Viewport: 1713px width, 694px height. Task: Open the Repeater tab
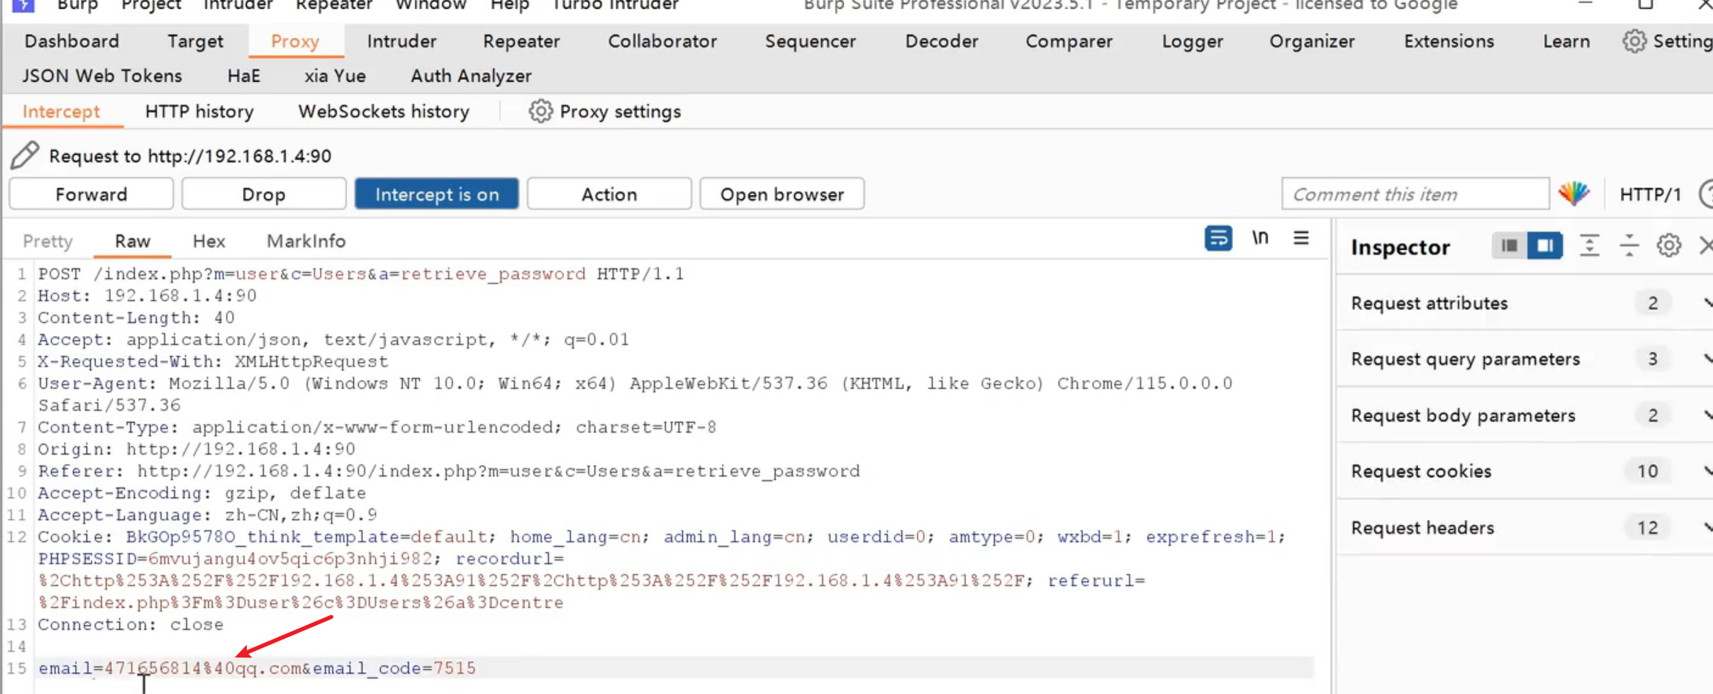coord(521,41)
